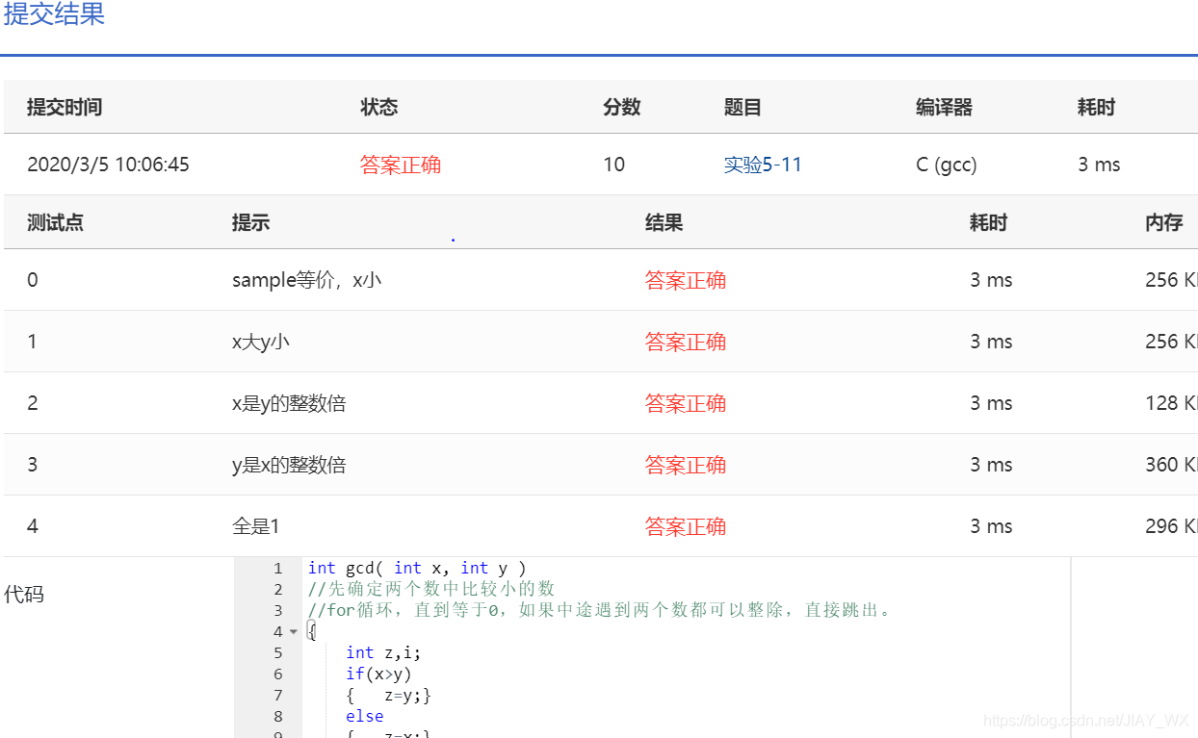1198x738 pixels.
Task: Click the 3 ms time in submission row
Action: pyautogui.click(x=1100, y=165)
